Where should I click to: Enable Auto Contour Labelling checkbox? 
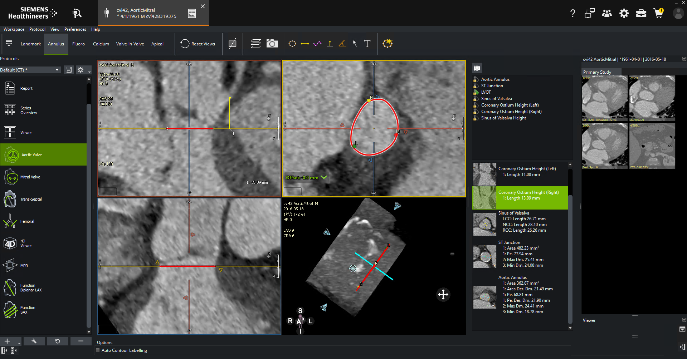pyautogui.click(x=98, y=350)
